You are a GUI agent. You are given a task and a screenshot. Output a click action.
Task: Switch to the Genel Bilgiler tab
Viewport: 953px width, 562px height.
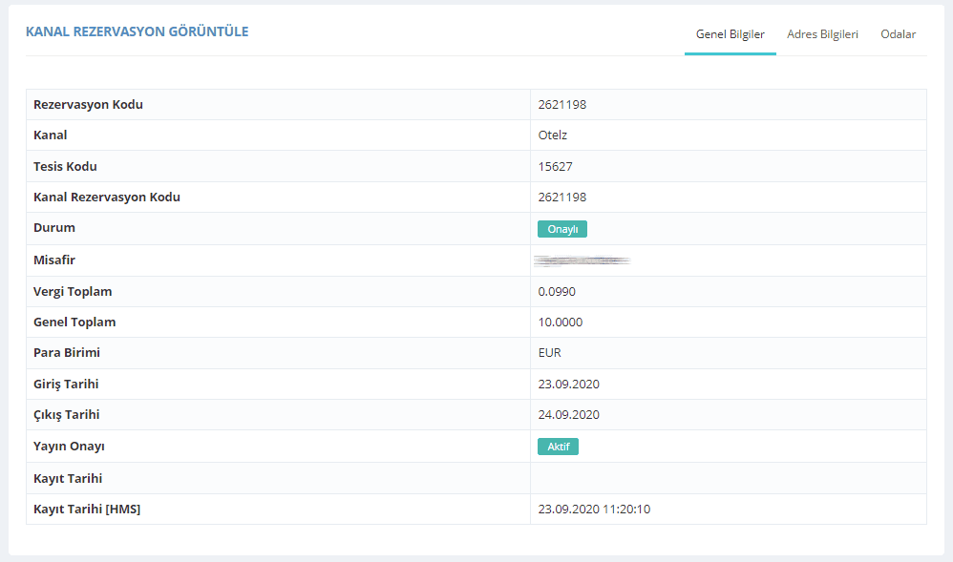[x=730, y=34]
